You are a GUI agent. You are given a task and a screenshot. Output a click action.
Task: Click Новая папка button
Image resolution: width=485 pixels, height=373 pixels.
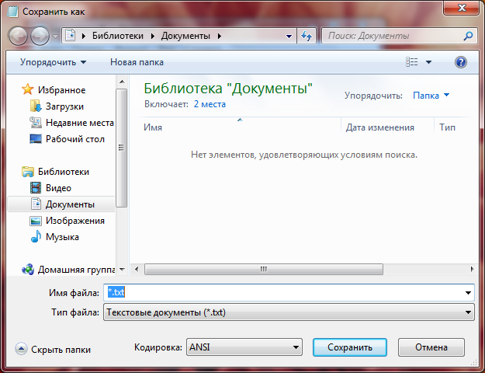[x=137, y=62]
